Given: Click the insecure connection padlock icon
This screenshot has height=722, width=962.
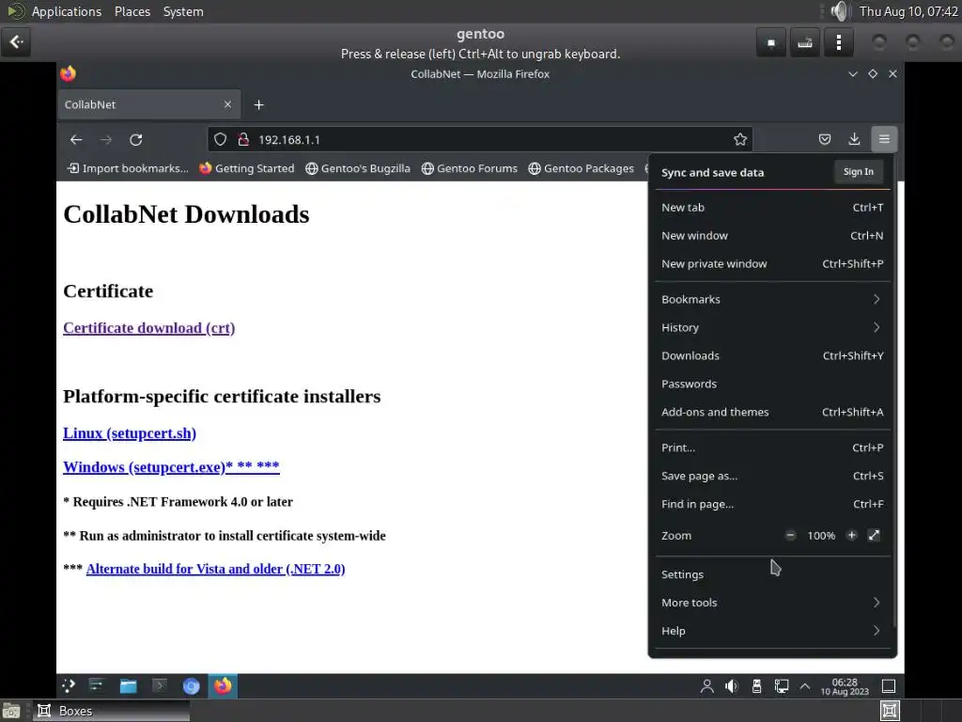Looking at the screenshot, I should coord(243,140).
